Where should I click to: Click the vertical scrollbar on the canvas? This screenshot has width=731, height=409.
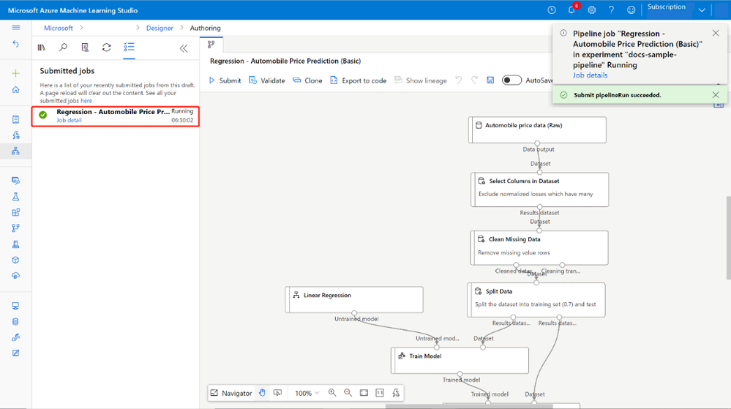(x=728, y=238)
